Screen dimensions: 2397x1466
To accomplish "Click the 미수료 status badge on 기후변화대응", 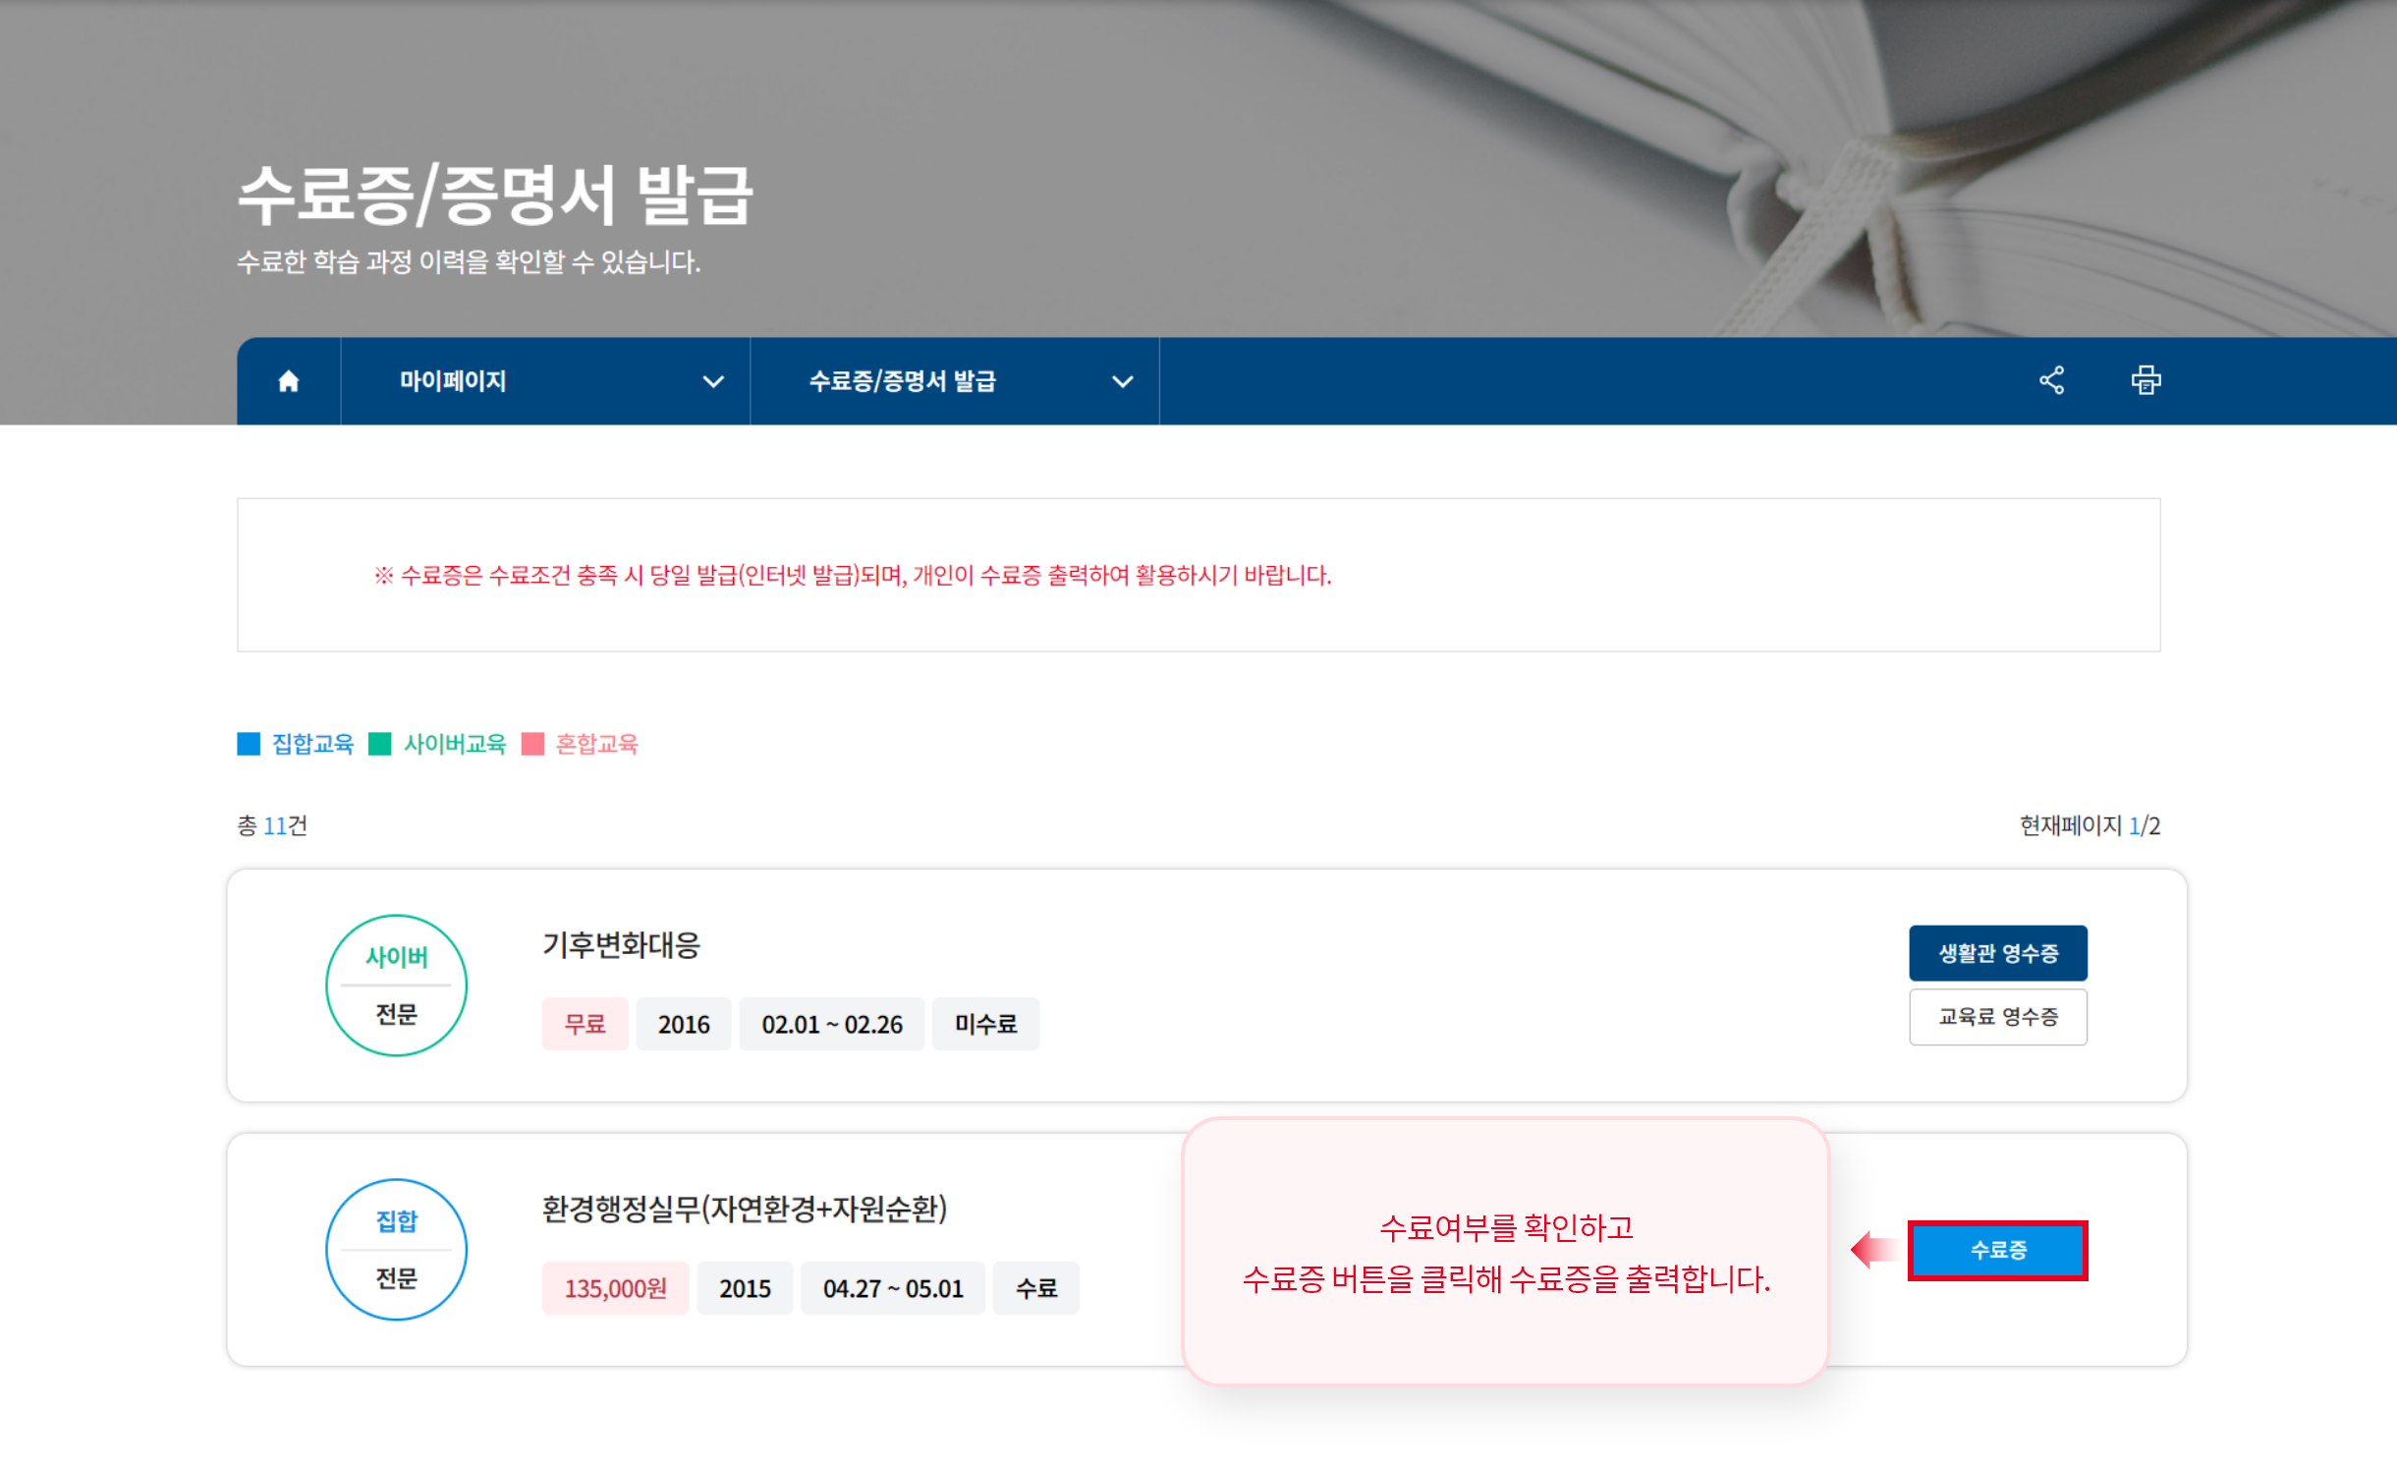I will click(x=985, y=1024).
